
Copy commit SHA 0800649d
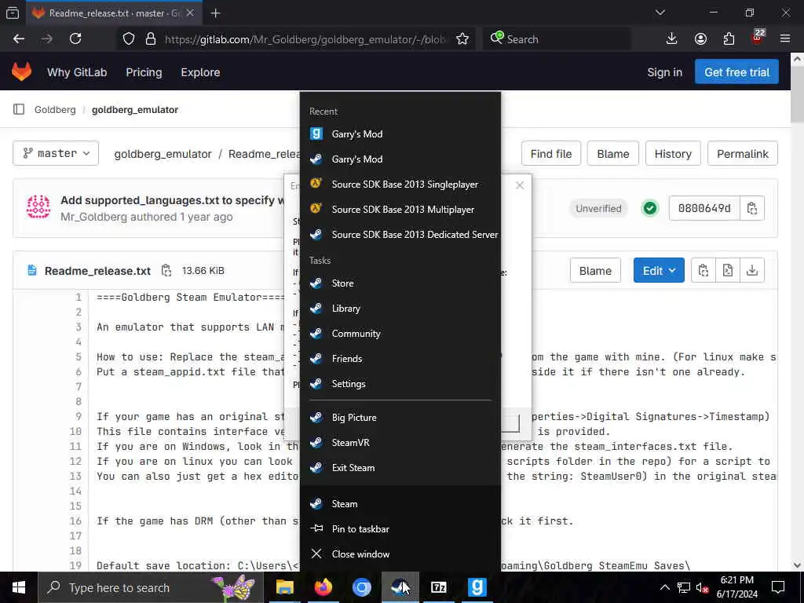[751, 208]
